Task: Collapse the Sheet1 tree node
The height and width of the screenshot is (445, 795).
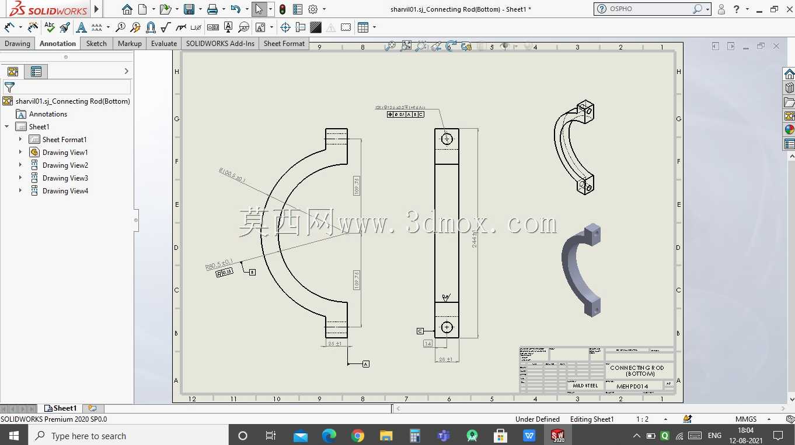Action: pos(7,126)
